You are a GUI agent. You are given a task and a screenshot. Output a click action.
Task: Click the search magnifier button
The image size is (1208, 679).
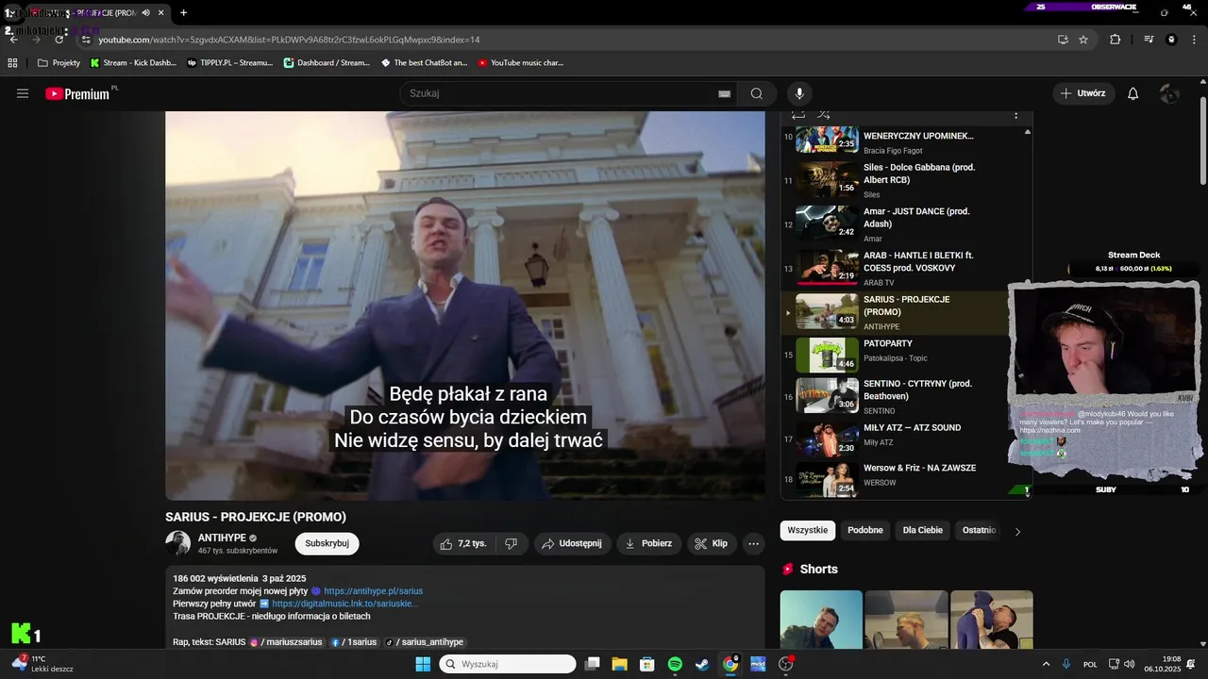click(757, 93)
